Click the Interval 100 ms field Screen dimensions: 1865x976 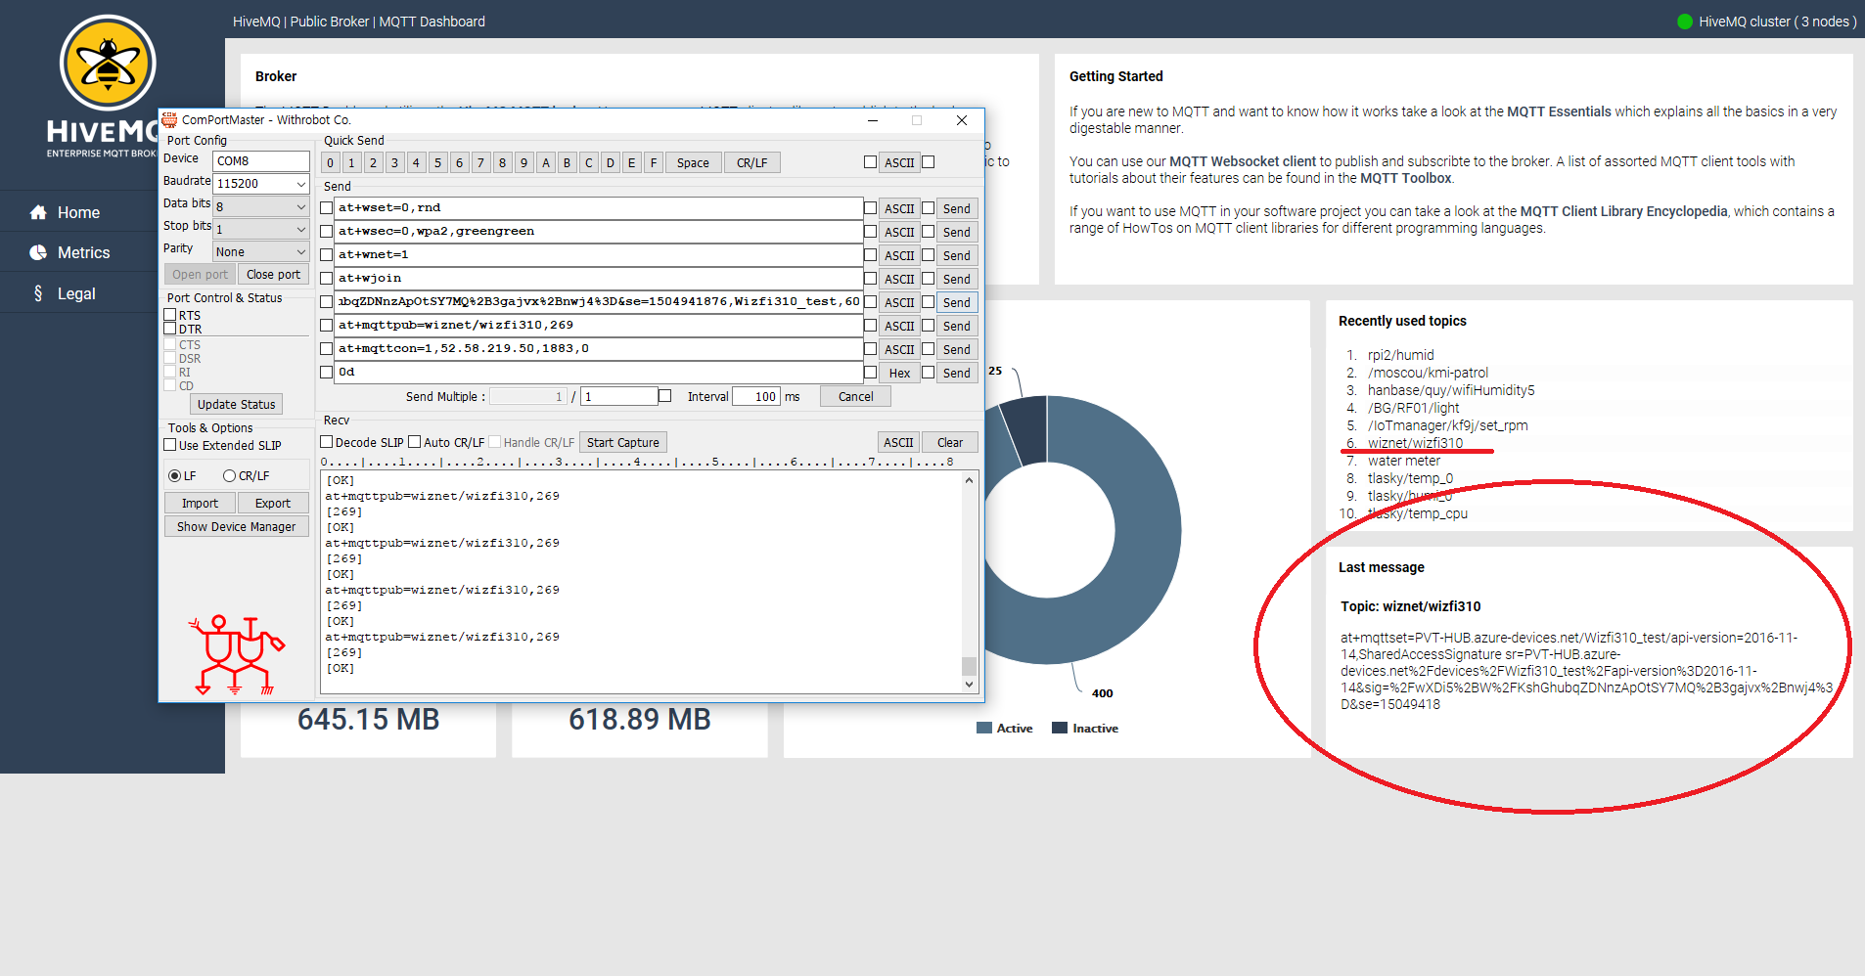pos(755,396)
